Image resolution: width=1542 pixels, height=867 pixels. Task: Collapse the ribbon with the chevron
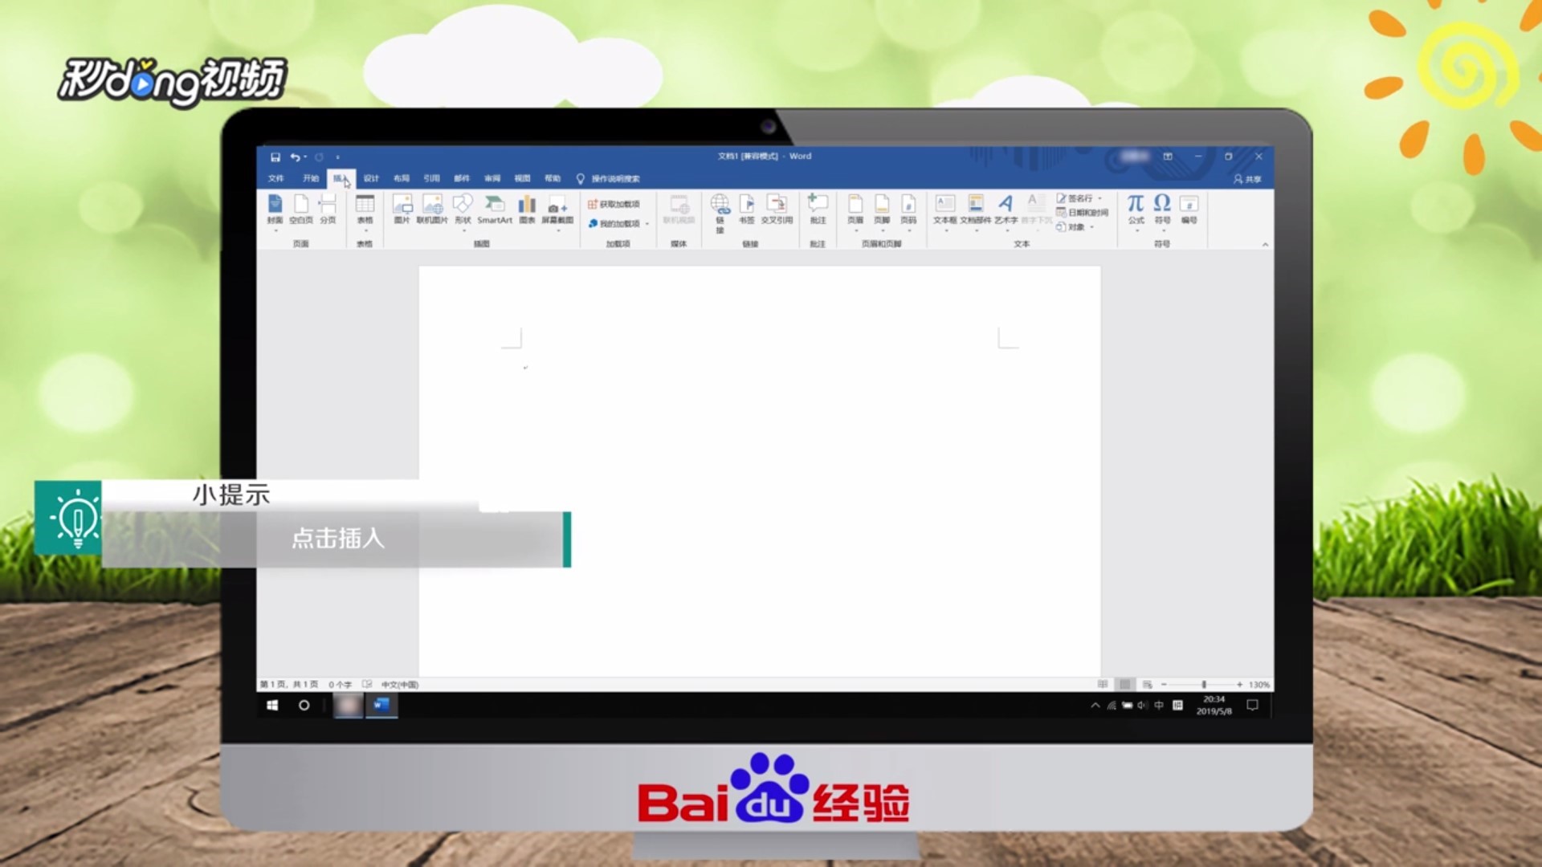[x=1265, y=244]
